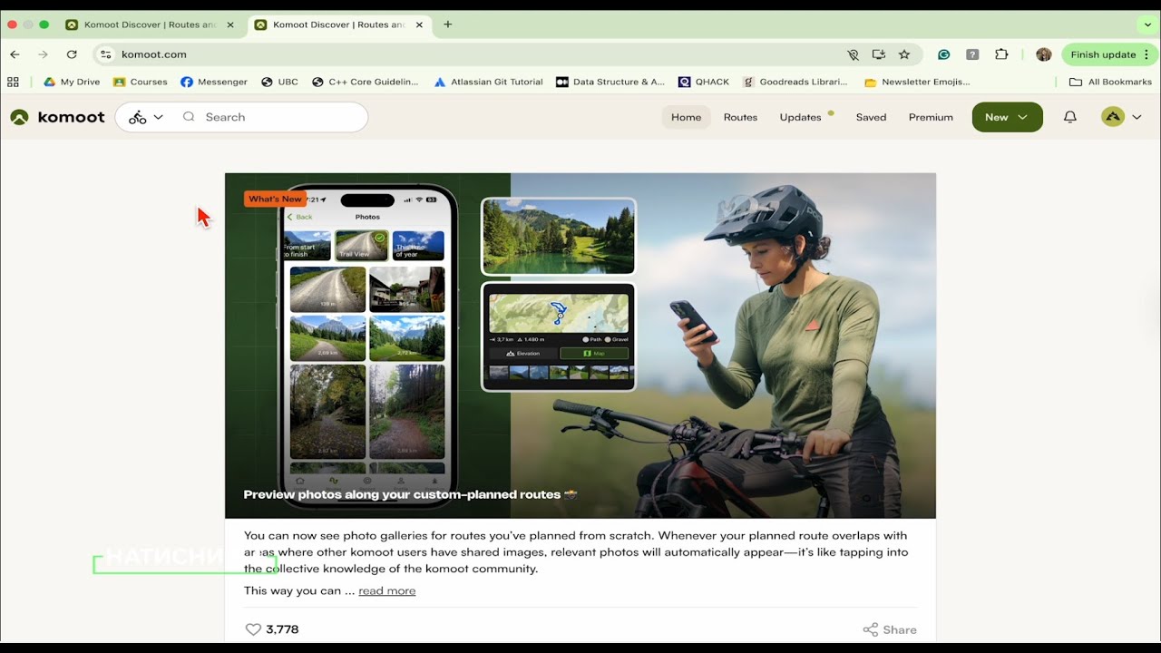Open the Data Structure & A... bookmark

coord(610,82)
